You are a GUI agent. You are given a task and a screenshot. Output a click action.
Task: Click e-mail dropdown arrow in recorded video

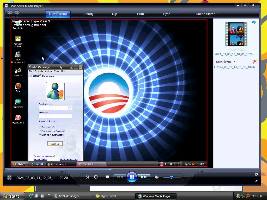pyautogui.click(x=71, y=108)
